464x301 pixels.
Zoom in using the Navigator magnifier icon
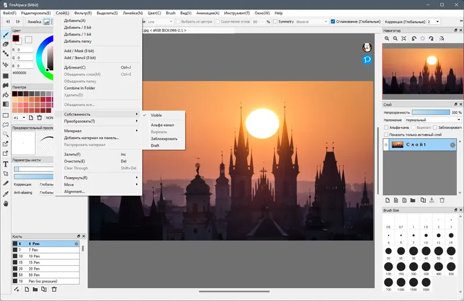(387, 38)
